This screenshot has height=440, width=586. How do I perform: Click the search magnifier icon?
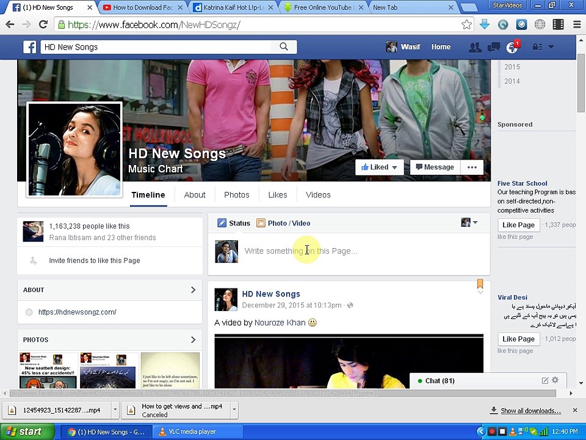click(x=284, y=46)
